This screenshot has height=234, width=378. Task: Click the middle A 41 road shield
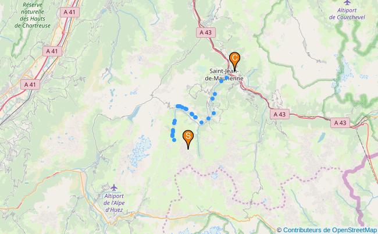coord(52,51)
